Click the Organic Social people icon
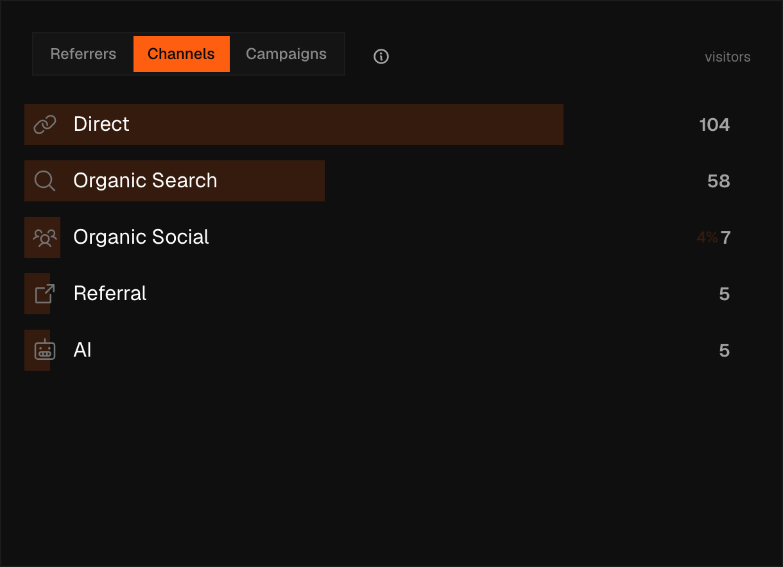 (x=45, y=237)
